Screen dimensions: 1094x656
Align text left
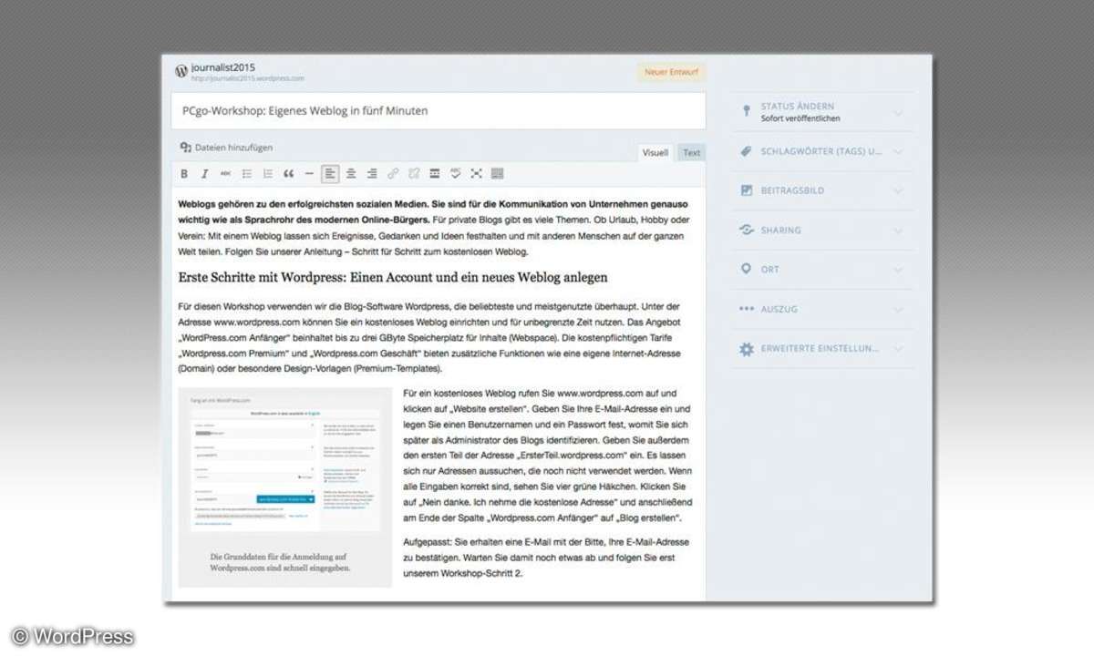330,173
